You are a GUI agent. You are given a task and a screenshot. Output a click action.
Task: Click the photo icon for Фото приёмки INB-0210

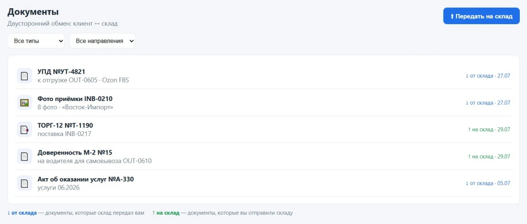pyautogui.click(x=25, y=102)
